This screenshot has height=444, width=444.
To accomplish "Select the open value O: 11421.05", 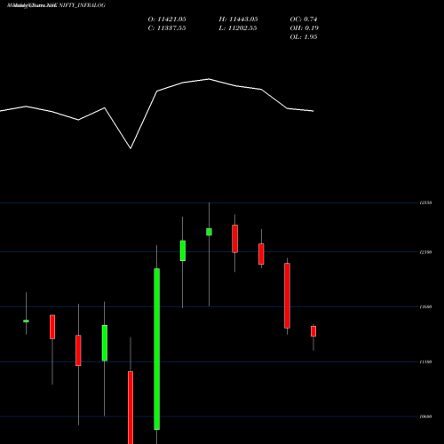I will 167,20.
